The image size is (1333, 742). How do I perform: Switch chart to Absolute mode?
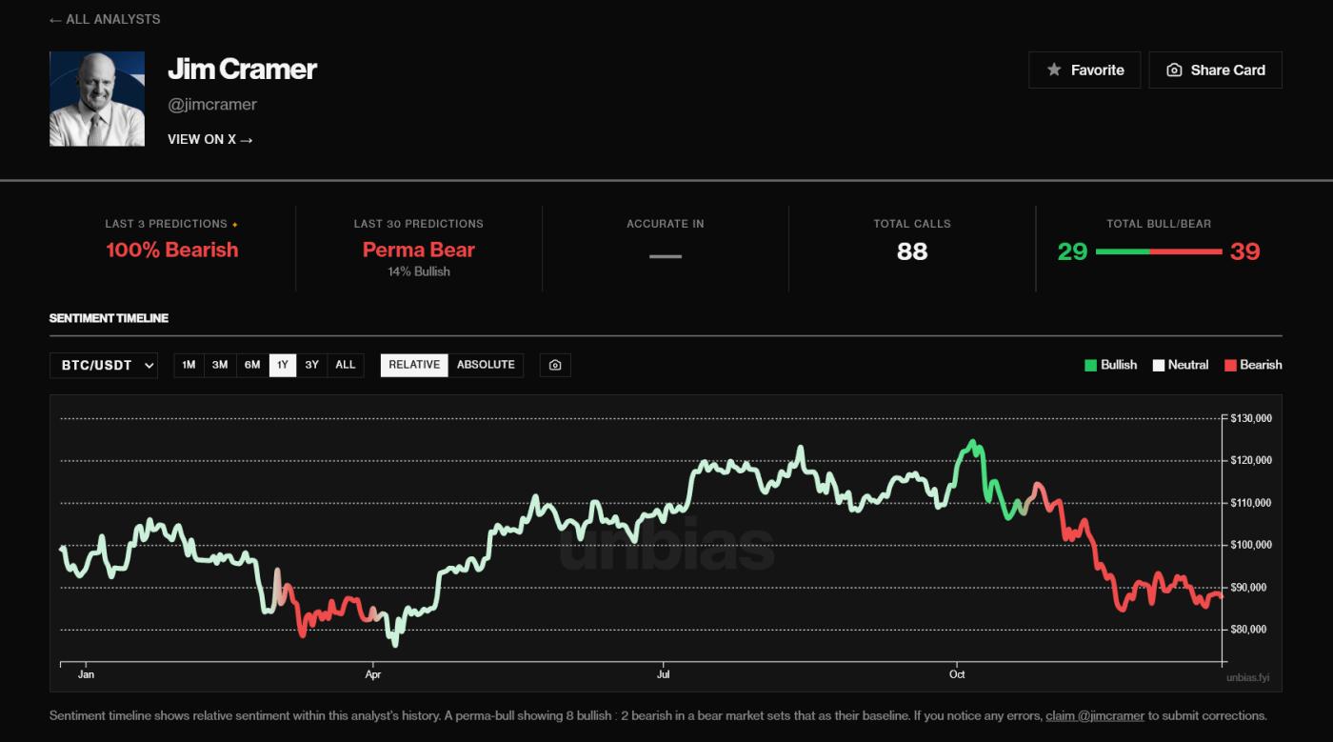click(486, 365)
